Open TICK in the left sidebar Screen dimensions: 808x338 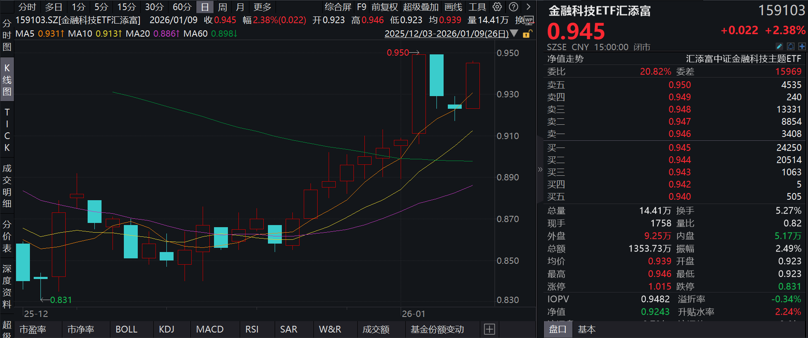[7, 130]
